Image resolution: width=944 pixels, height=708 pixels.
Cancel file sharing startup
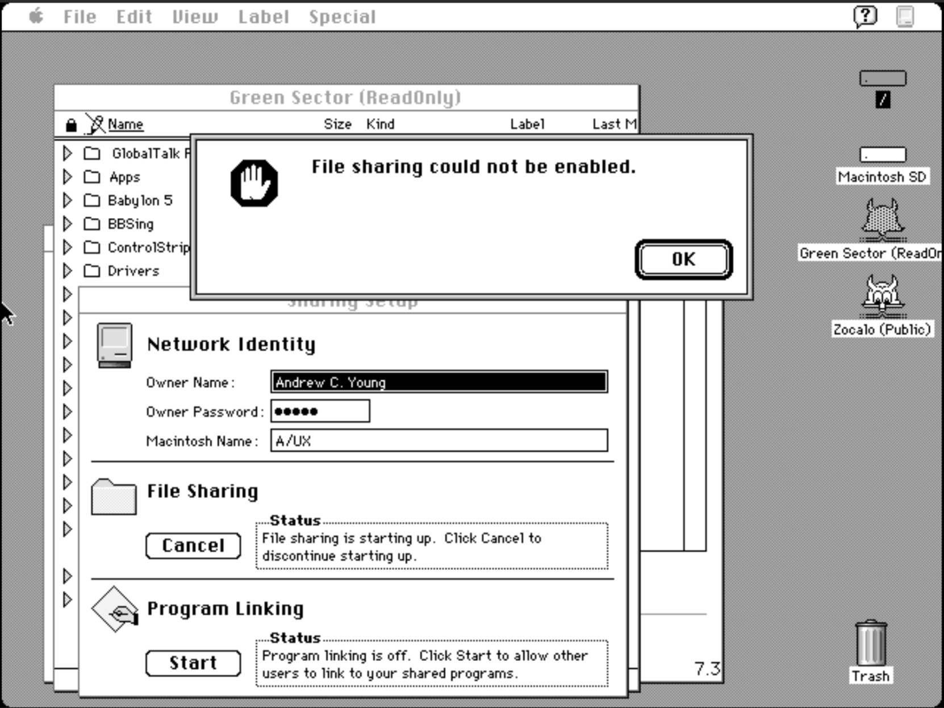pos(193,546)
